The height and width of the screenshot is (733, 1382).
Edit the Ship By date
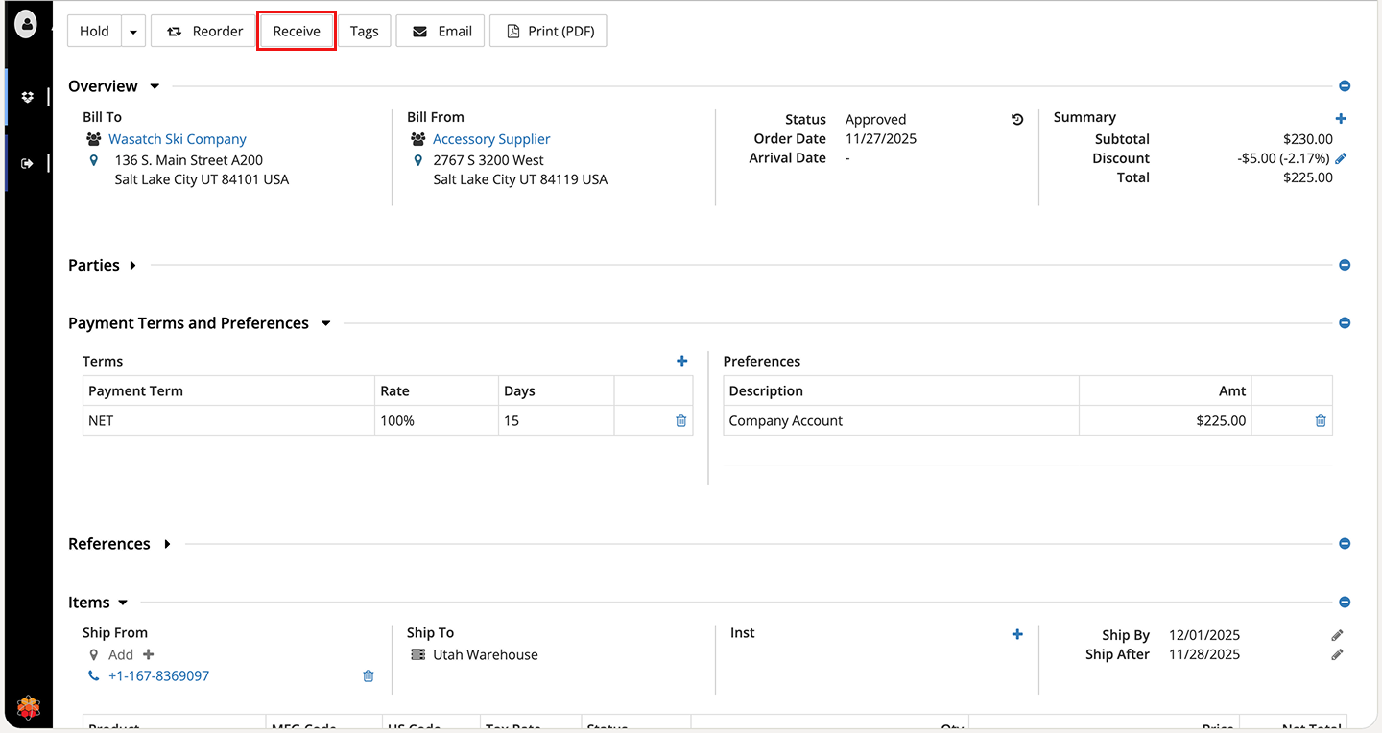(1337, 635)
